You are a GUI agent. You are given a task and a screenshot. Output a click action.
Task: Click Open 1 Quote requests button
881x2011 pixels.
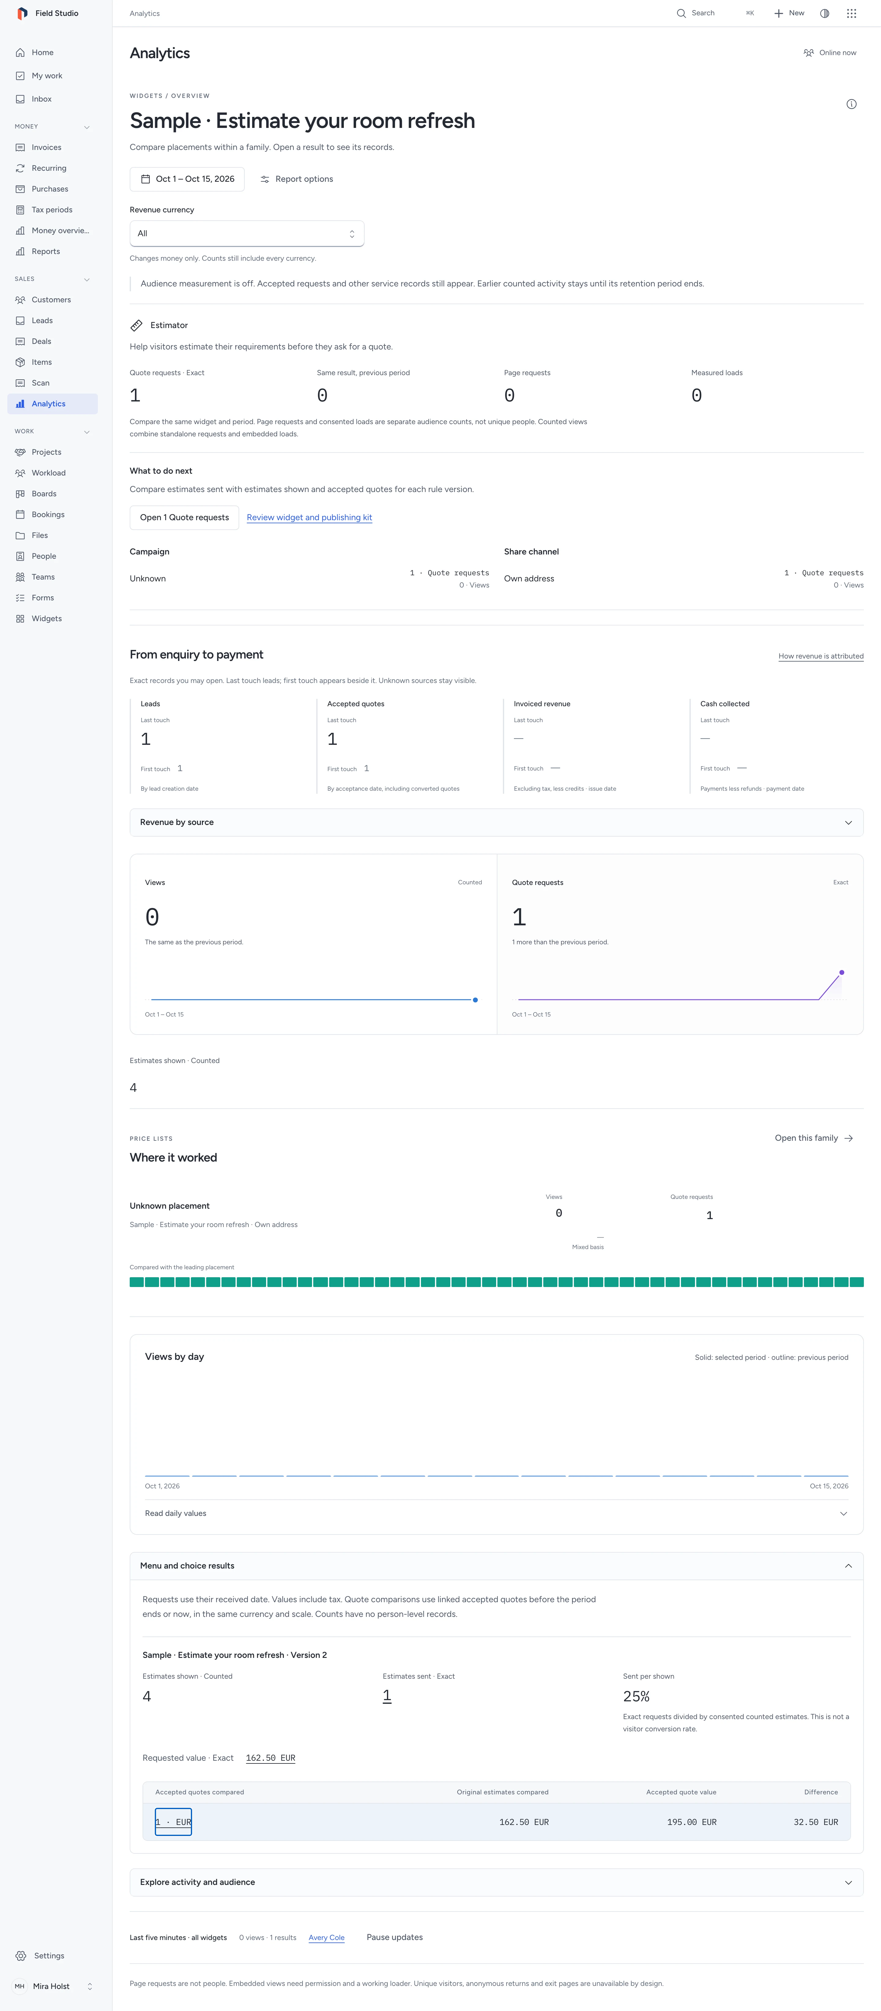pos(184,517)
